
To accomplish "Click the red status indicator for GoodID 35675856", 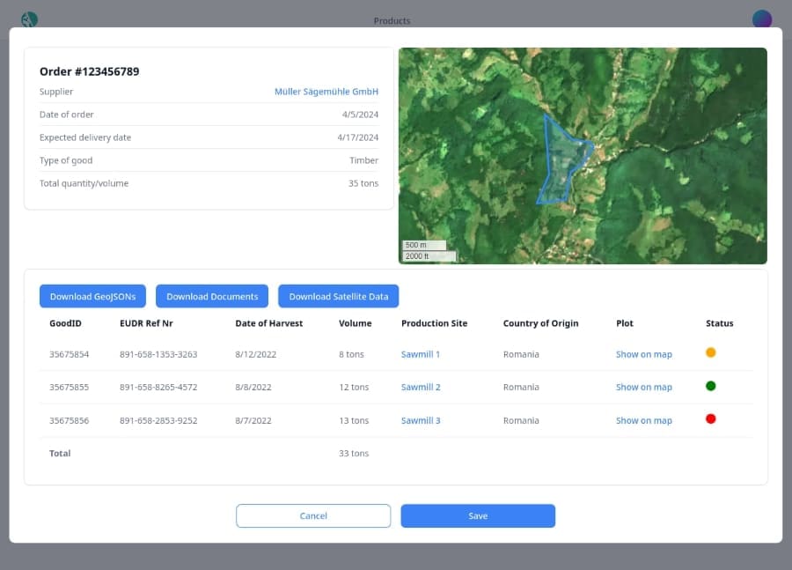I will (x=711, y=419).
